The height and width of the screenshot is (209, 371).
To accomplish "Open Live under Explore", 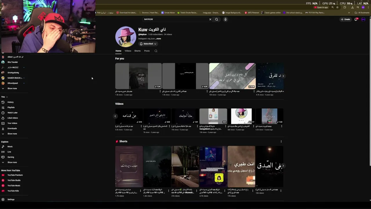I will click(9, 152).
